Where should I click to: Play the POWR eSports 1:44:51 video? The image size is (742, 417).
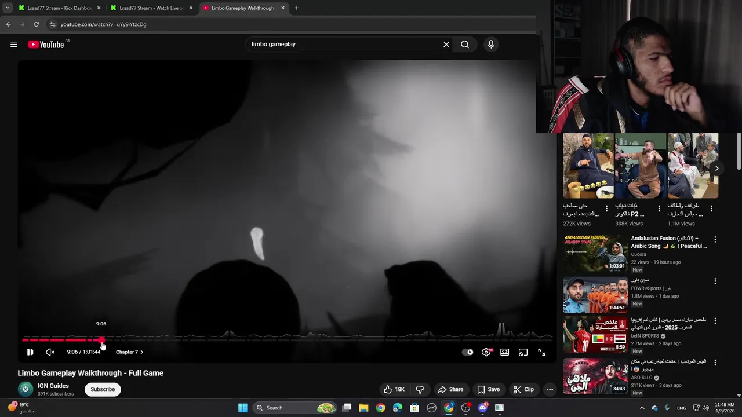pos(595,295)
